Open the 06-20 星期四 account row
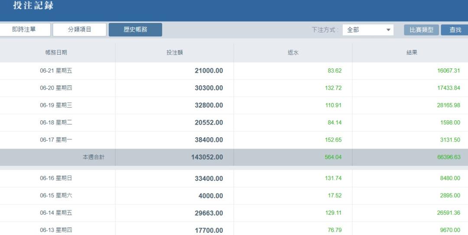The height and width of the screenshot is (235, 468). [x=56, y=88]
